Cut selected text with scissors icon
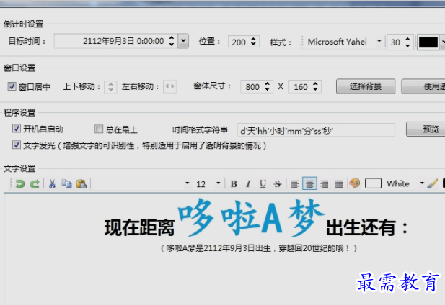This screenshot has height=305, width=445. [x=52, y=184]
